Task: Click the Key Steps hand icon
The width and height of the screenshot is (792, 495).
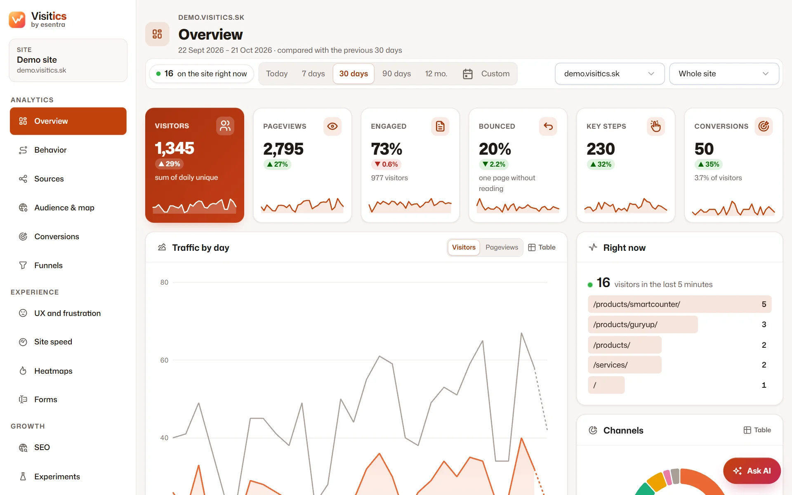Action: (x=655, y=126)
